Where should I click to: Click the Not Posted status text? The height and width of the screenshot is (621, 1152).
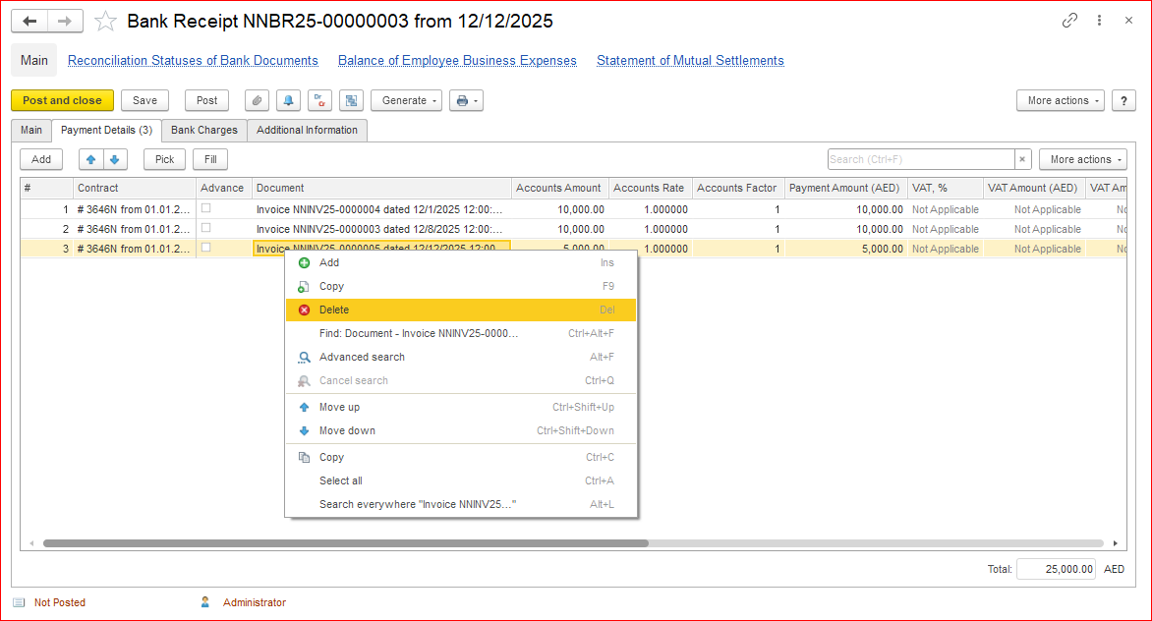click(60, 602)
